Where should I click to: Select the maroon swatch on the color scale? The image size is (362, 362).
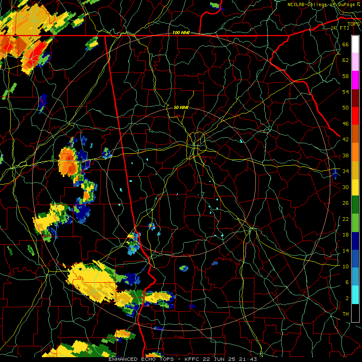click(355, 98)
